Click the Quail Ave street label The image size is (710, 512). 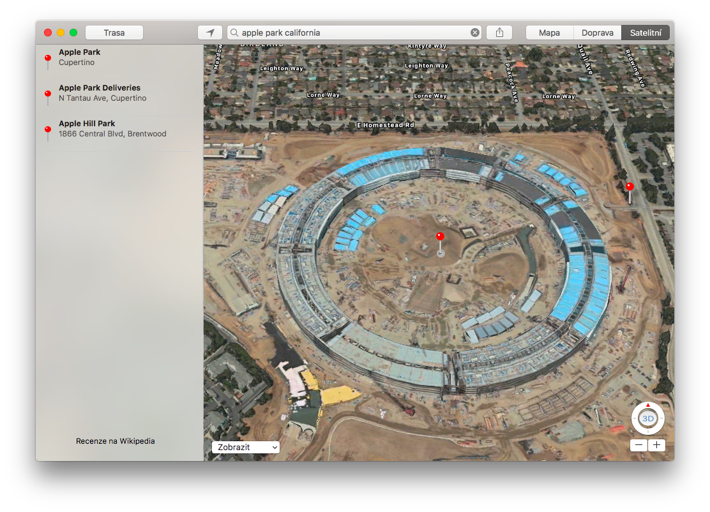[x=585, y=59]
